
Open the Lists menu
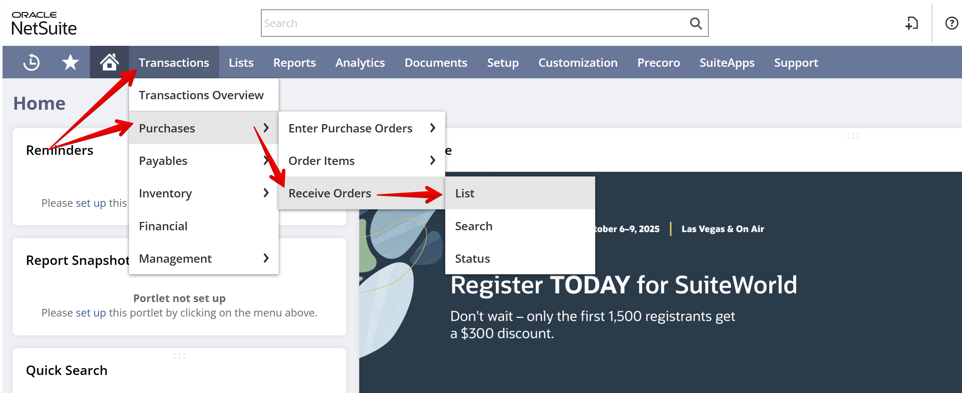pos(241,63)
